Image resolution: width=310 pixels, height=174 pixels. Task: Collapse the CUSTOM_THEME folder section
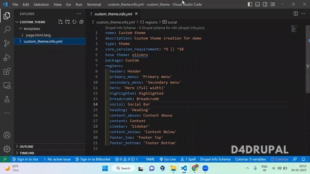[x=17, y=22]
